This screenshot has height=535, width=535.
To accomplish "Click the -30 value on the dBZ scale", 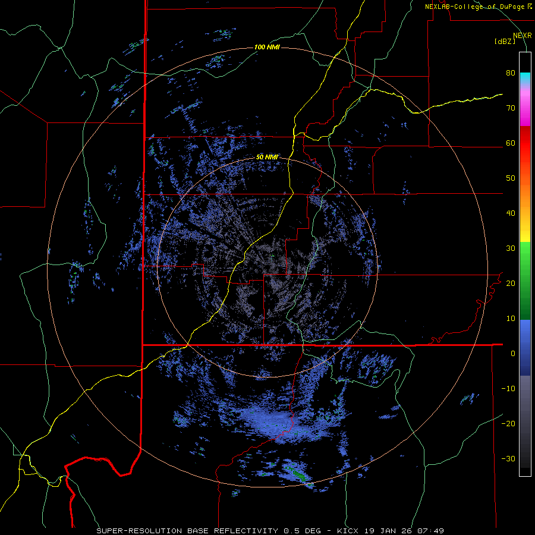I will click(x=508, y=458).
